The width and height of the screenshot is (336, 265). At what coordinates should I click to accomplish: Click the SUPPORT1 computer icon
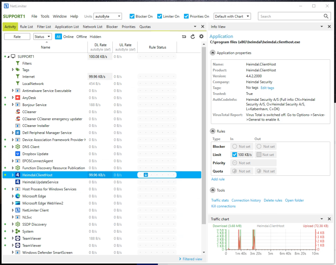[x=13, y=56]
